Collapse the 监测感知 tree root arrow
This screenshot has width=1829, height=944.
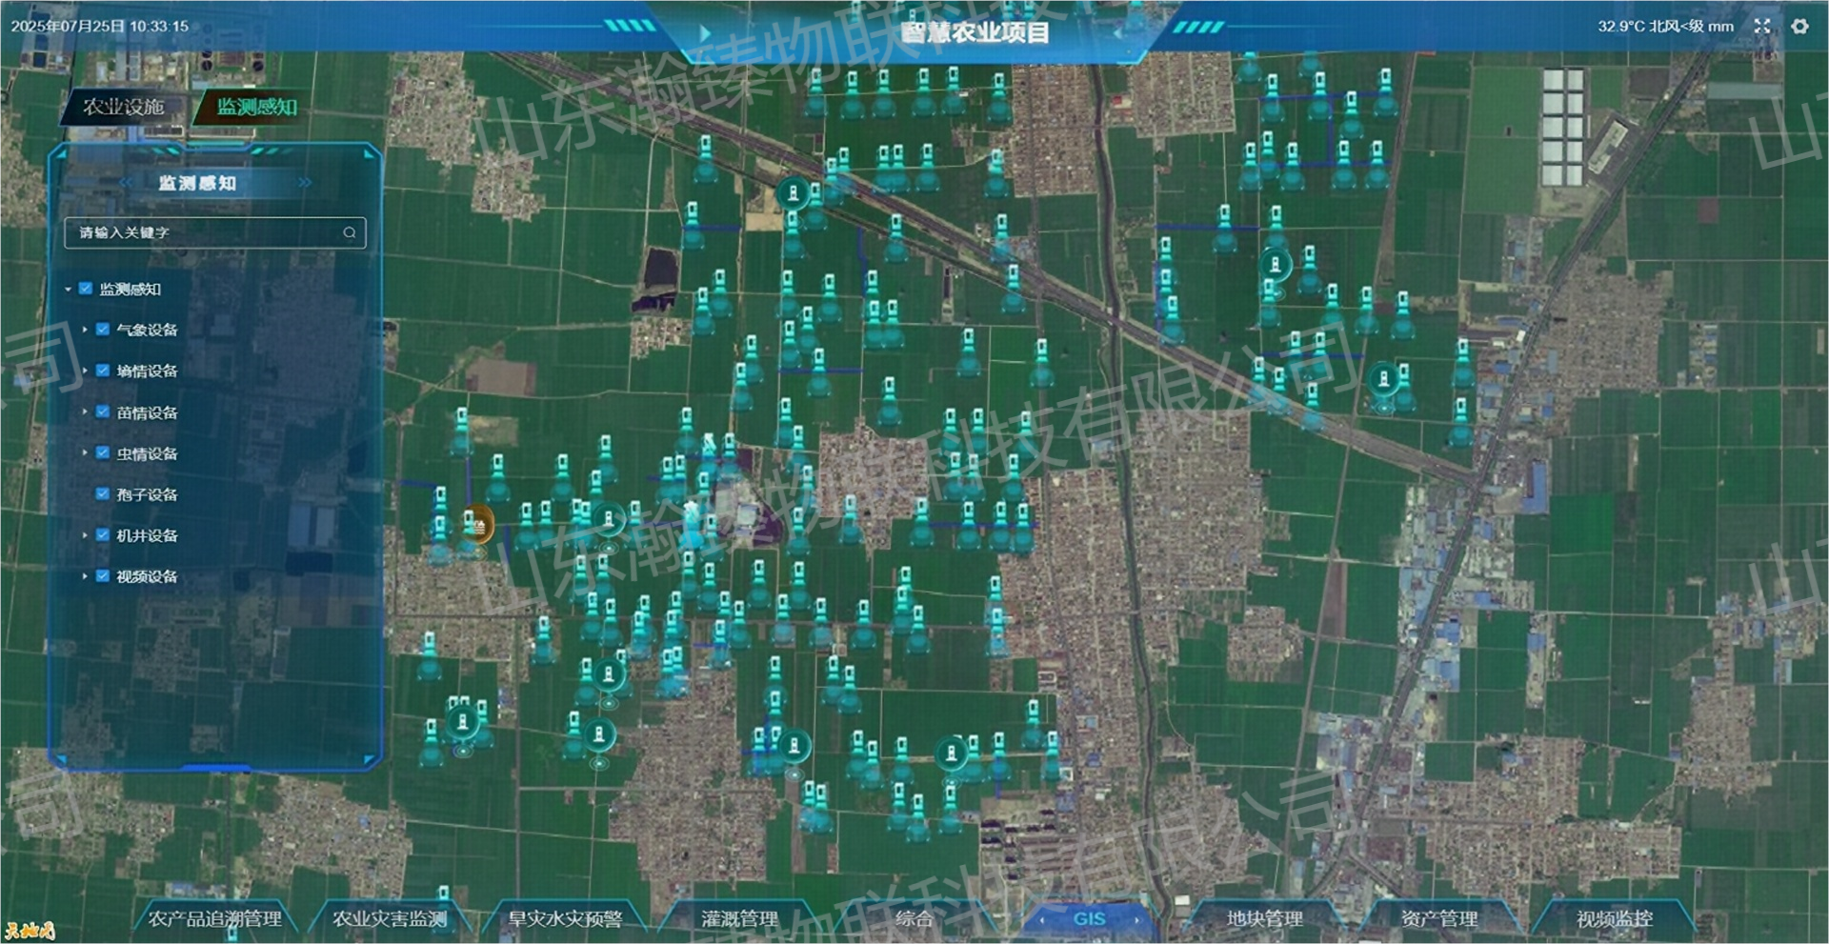[67, 287]
